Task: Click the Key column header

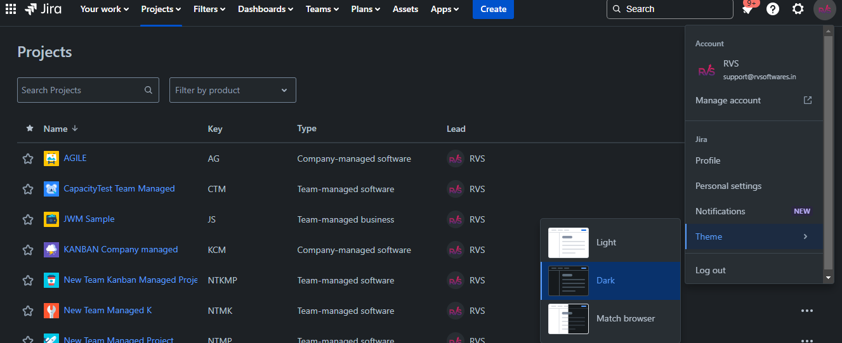Action: pyautogui.click(x=215, y=129)
